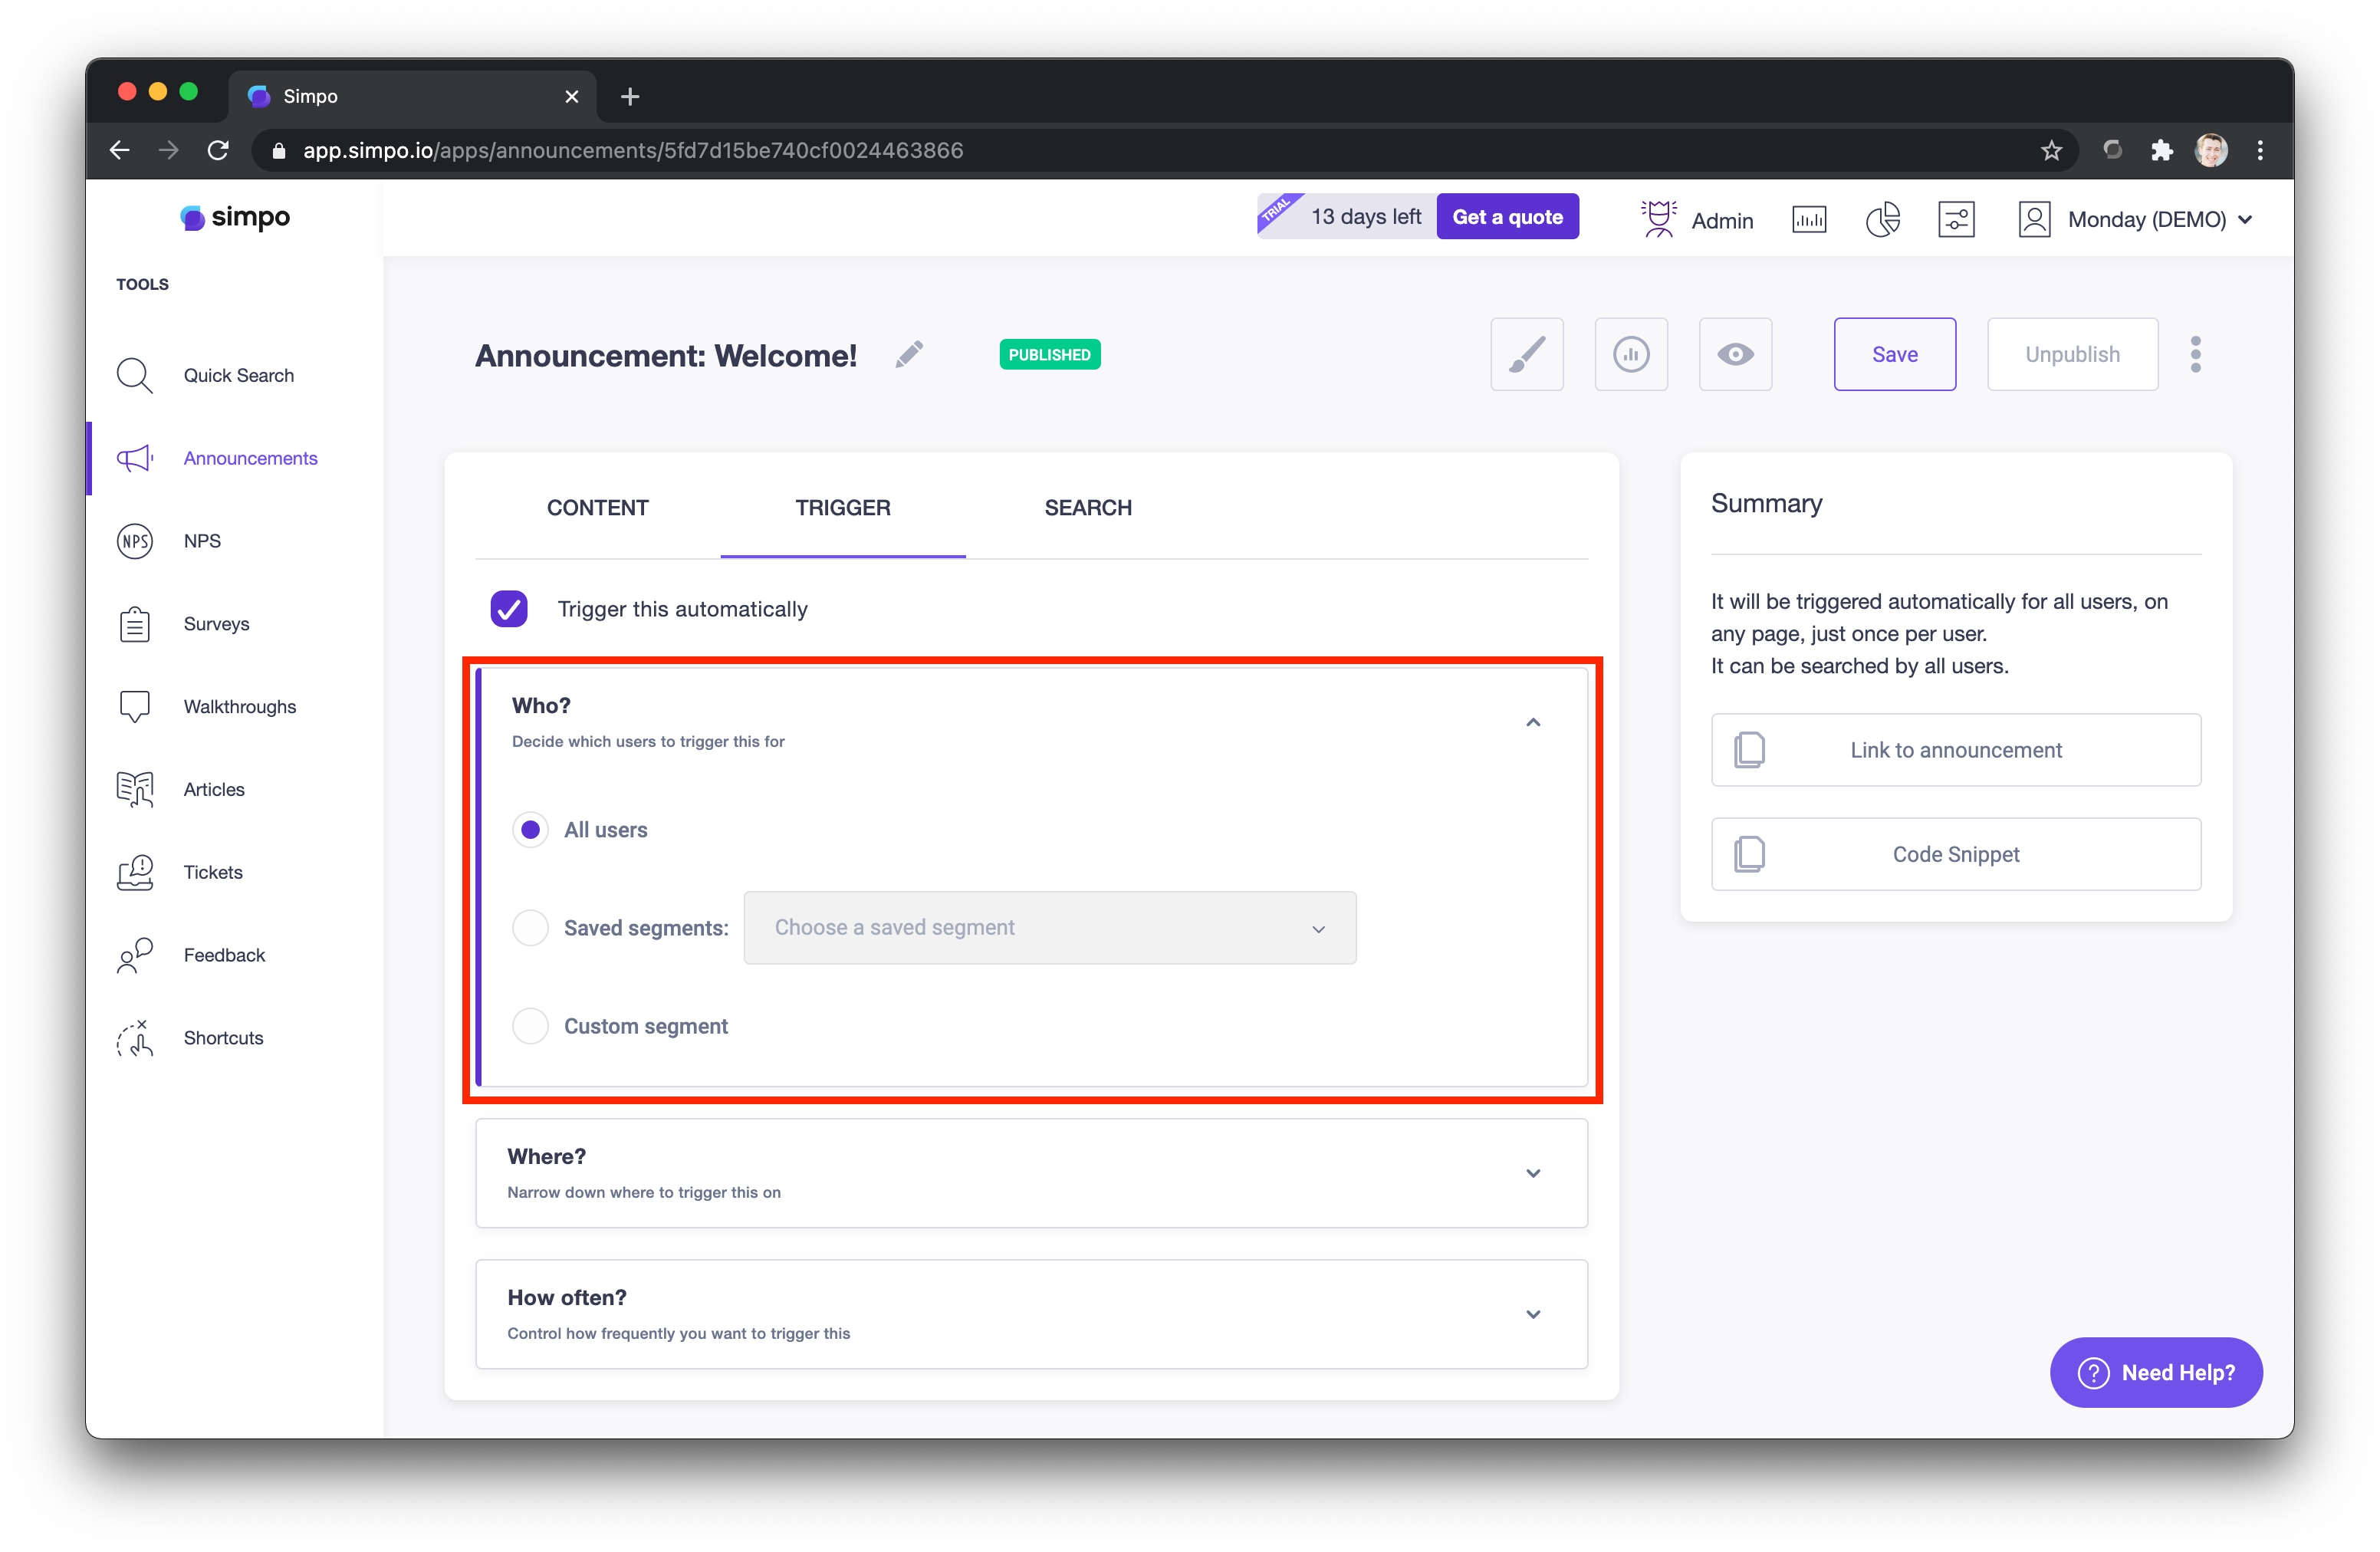Image resolution: width=2380 pixels, height=1552 pixels.
Task: Open the NPS tool icon
Action: pyautogui.click(x=135, y=541)
